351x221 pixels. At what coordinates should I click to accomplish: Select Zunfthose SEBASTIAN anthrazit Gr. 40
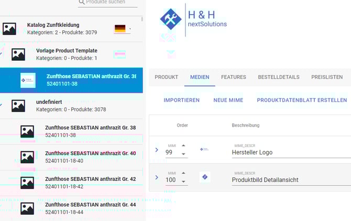[x=71, y=157]
